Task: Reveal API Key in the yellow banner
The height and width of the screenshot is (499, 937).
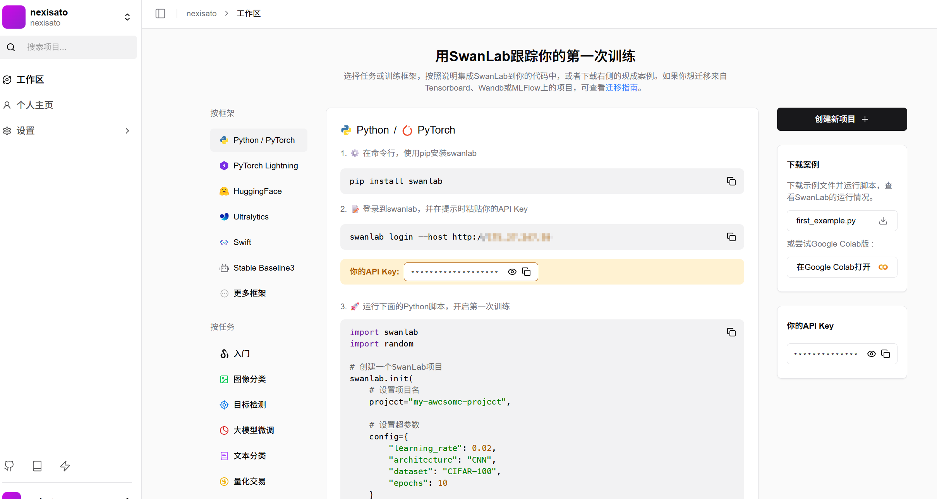Action: tap(512, 272)
